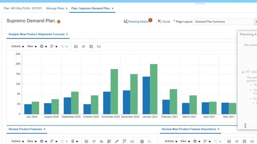Click the bar chart icon in Review Product Features toolbar

click(x=102, y=141)
